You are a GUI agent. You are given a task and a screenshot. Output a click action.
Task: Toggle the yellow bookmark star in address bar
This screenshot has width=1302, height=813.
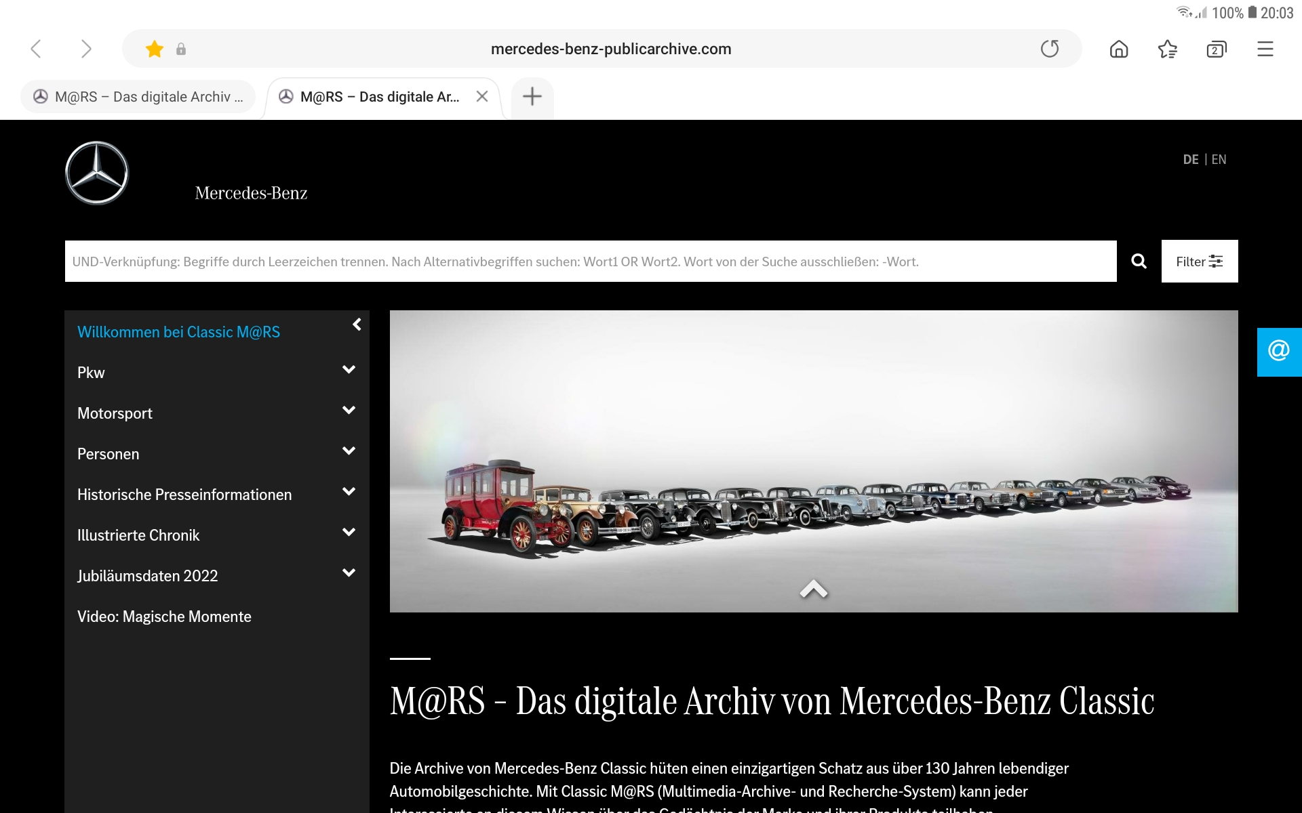click(155, 49)
